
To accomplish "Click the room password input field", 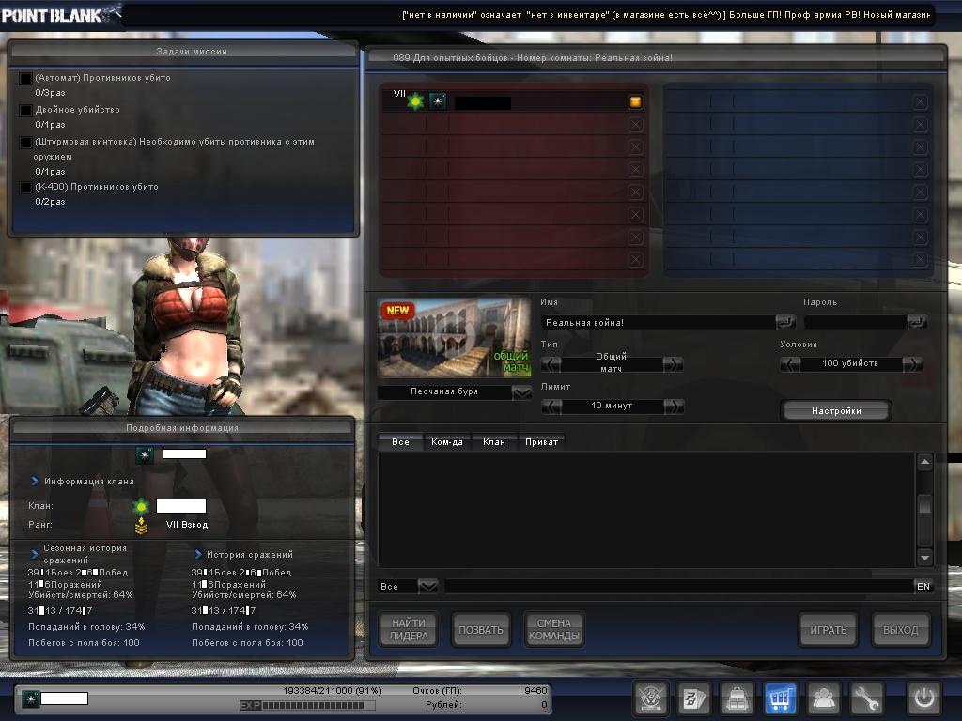I will click(855, 322).
